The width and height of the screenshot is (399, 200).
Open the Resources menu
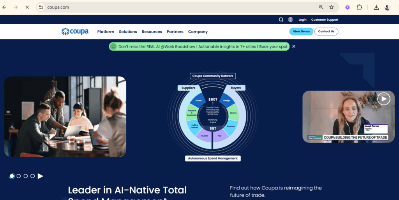pos(152,32)
